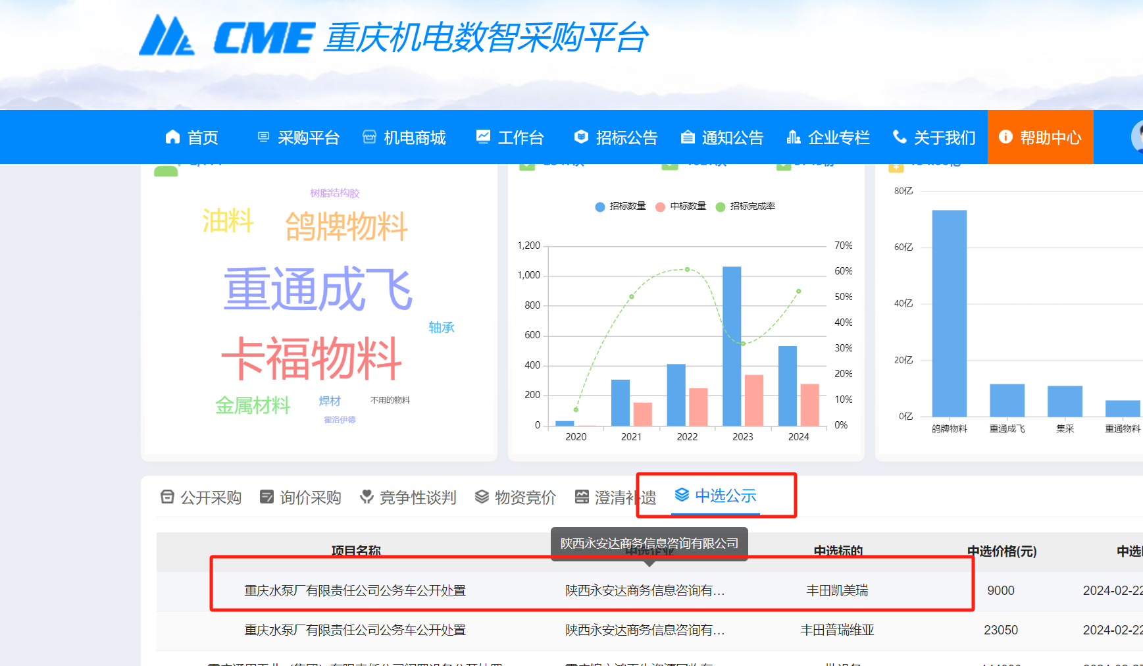Viewport: 1143px width, 666px height.
Task: Click the 机电商城 shop icon
Action: [370, 137]
